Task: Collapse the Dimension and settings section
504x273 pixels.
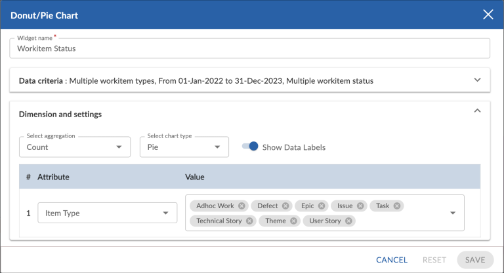Action: click(x=477, y=111)
